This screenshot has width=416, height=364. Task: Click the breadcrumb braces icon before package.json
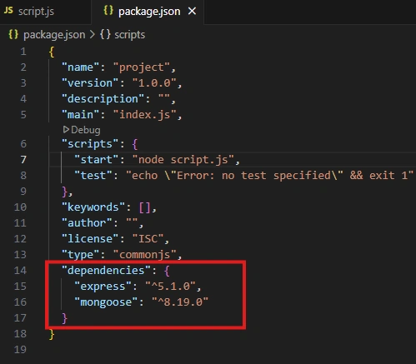[13, 35]
